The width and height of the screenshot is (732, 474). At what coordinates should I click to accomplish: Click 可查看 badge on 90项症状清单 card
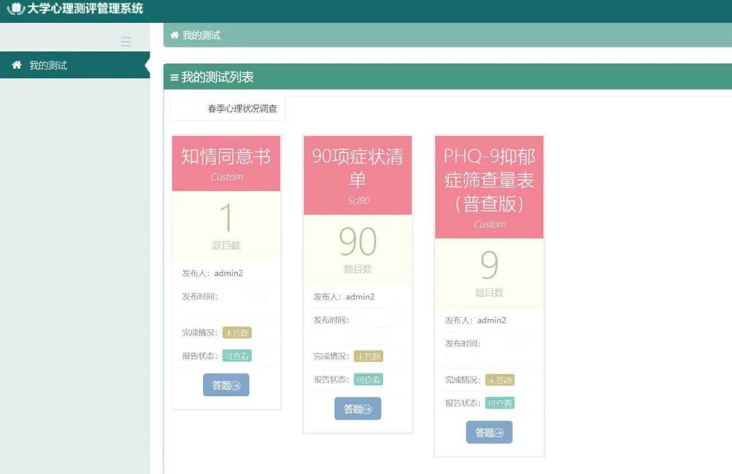368,379
